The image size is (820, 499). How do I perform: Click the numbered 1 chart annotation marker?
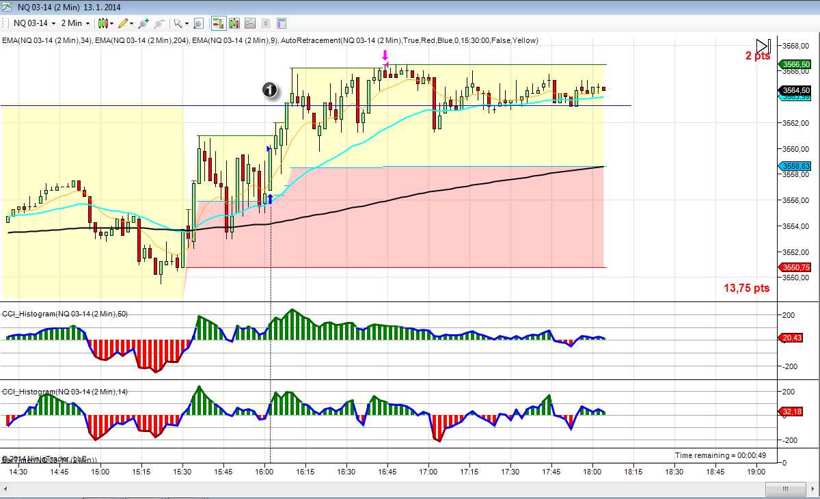270,90
